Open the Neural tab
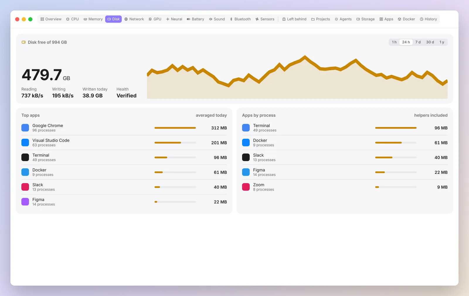 (174, 19)
